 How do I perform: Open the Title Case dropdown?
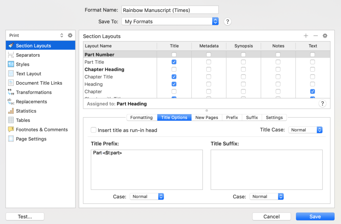[x=305, y=130]
